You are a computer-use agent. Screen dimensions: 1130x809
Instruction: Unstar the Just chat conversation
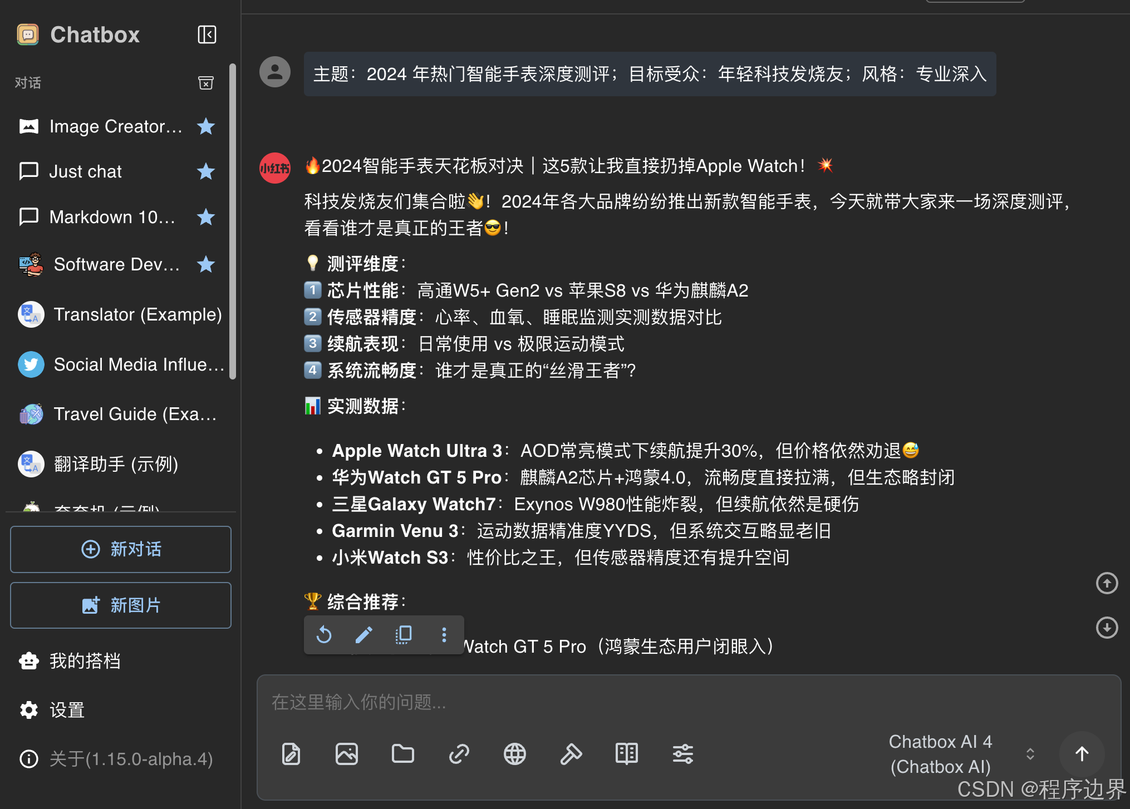point(206,171)
